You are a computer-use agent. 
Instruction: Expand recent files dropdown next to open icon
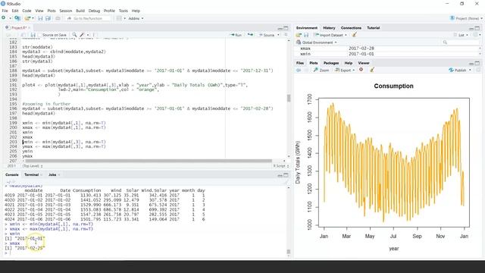[x=33, y=18]
